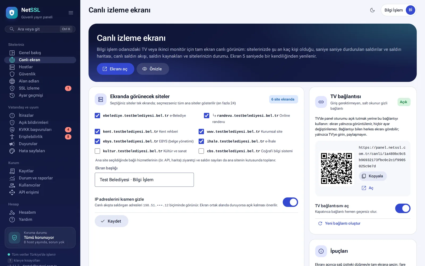Uncheck kent.testbelediyesi.bel.tr Kent rehberi
425x266 pixels.
(97, 131)
